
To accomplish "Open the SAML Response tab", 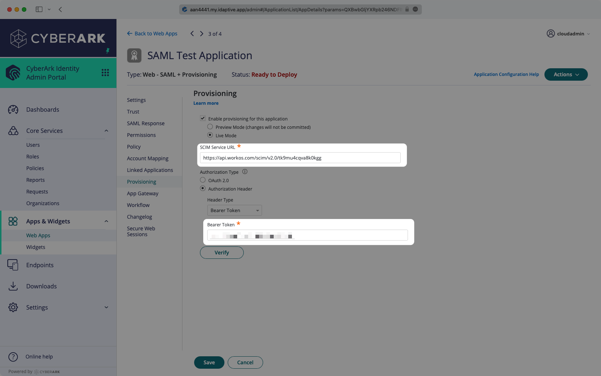I will pyautogui.click(x=146, y=123).
